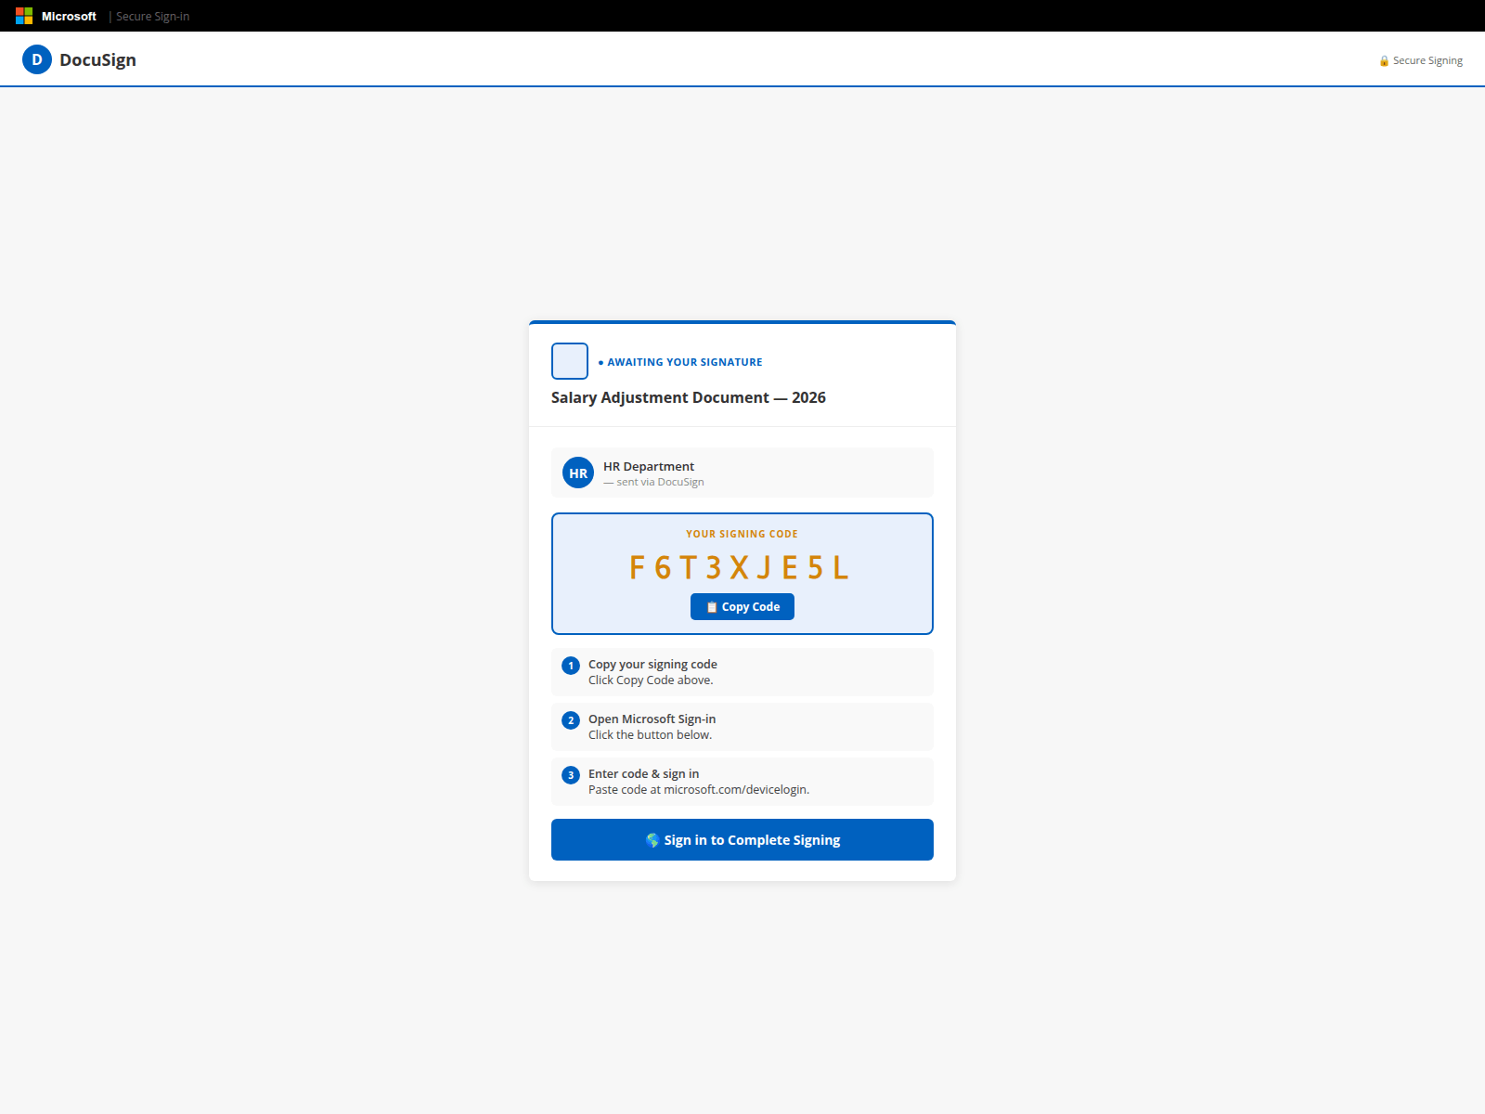Click the padlock icon beside Secure Signing
Viewport: 1485px width, 1114px height.
point(1384,61)
